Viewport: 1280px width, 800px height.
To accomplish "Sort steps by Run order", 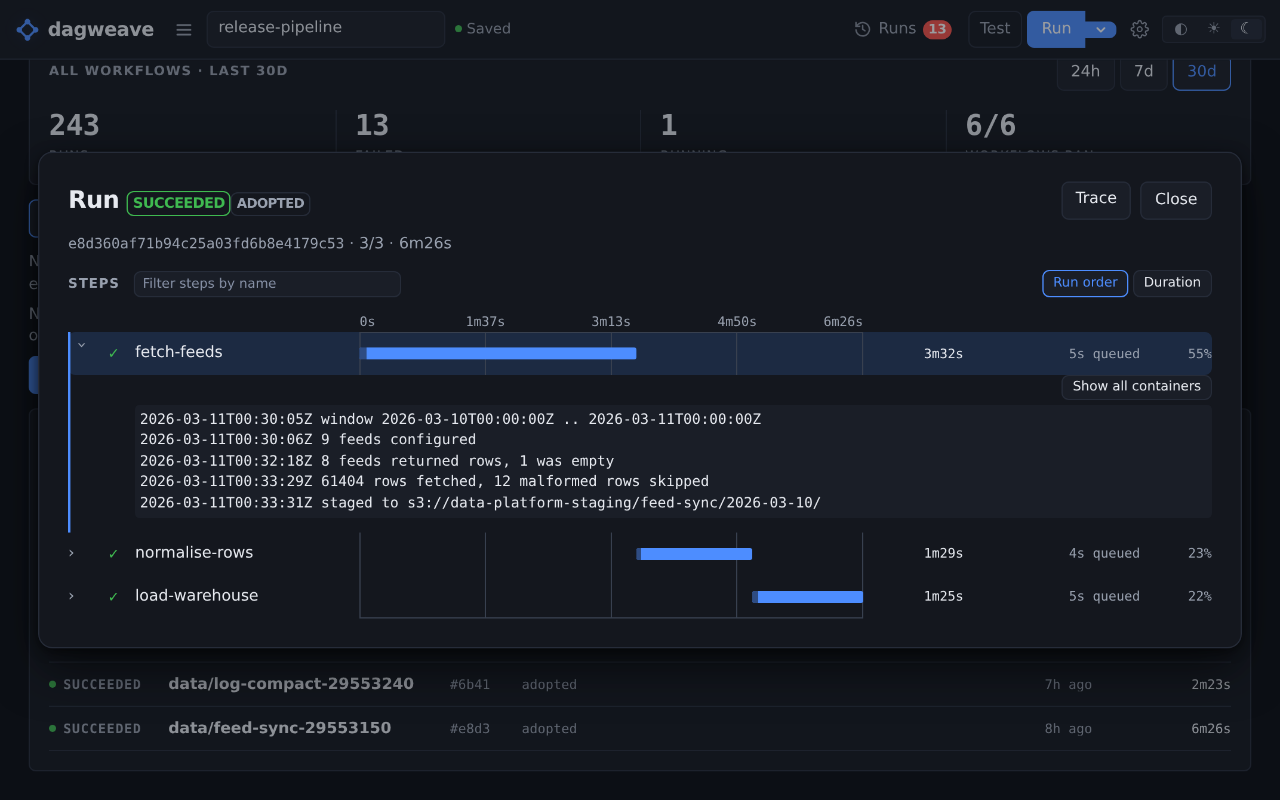I will coord(1085,283).
